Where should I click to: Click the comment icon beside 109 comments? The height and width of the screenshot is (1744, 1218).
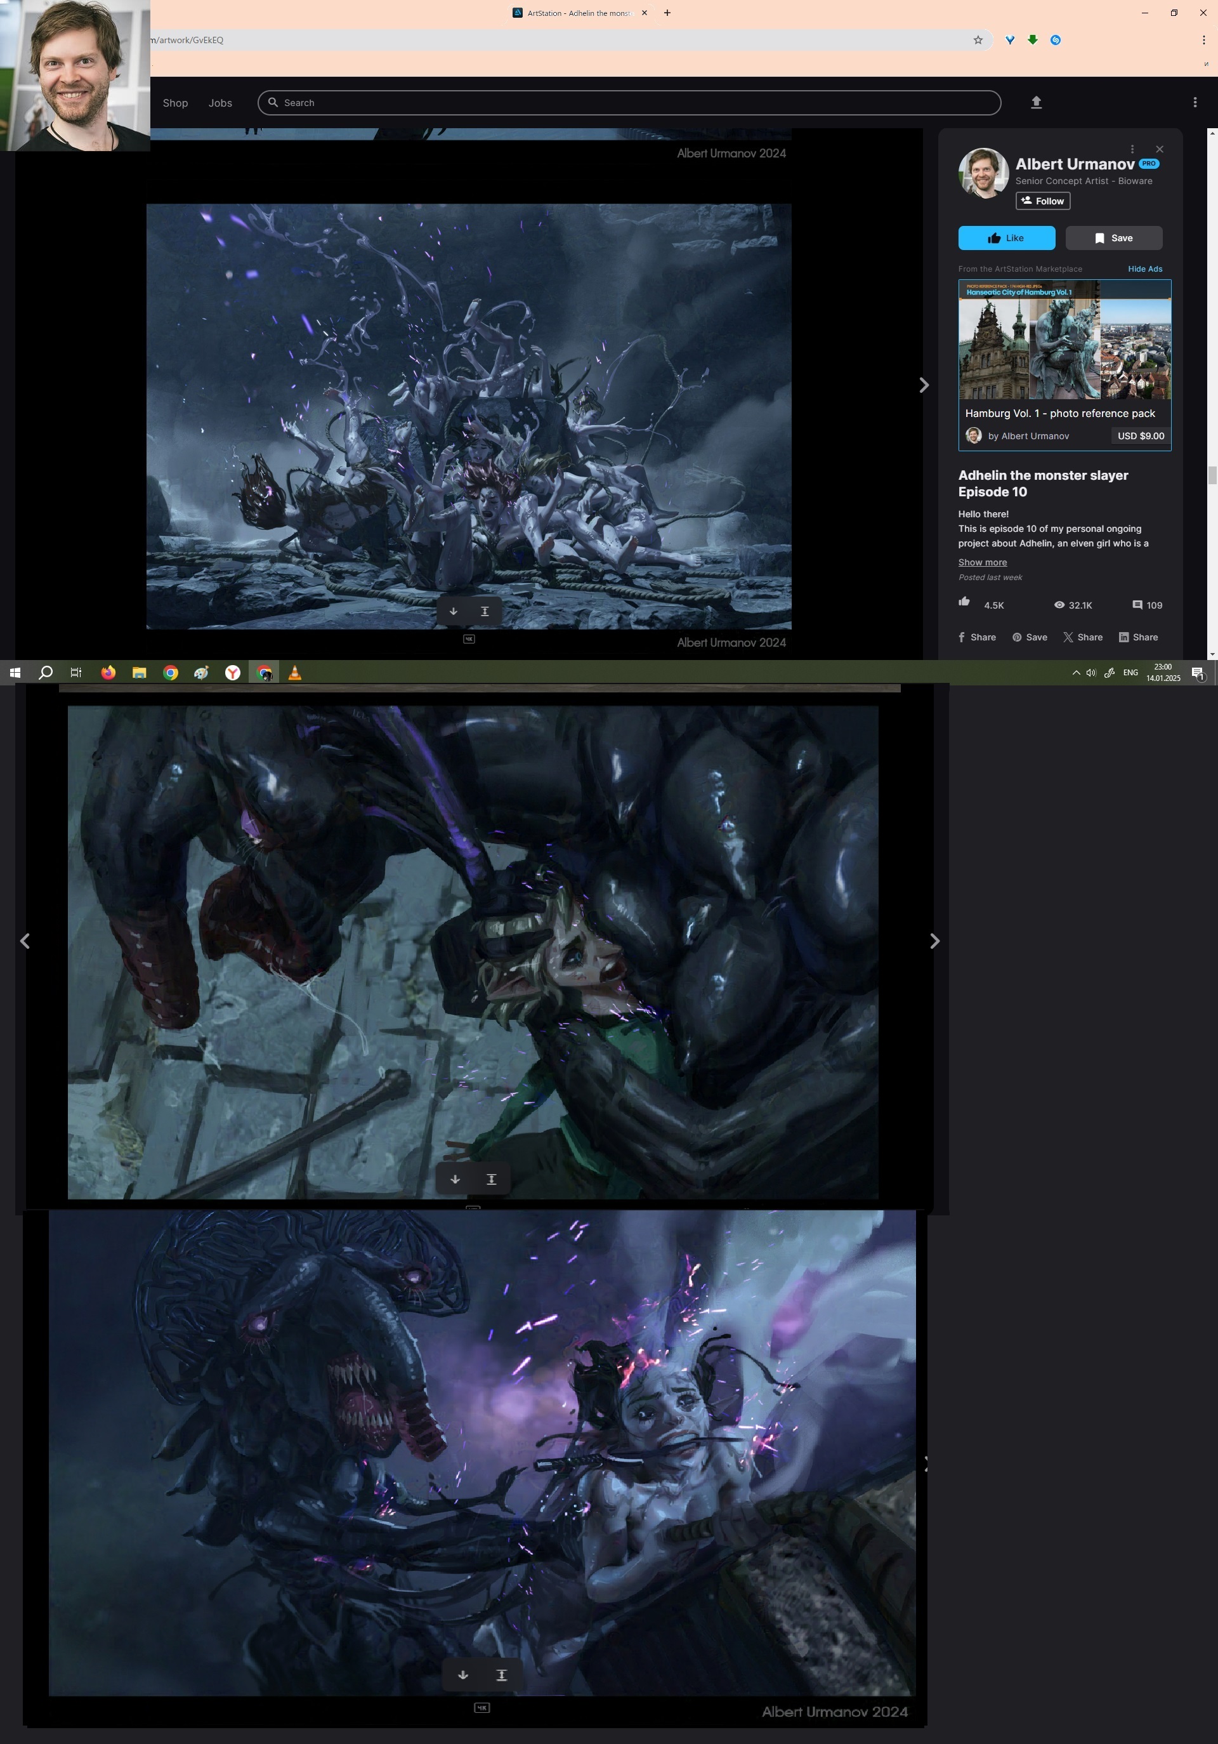pyautogui.click(x=1137, y=605)
